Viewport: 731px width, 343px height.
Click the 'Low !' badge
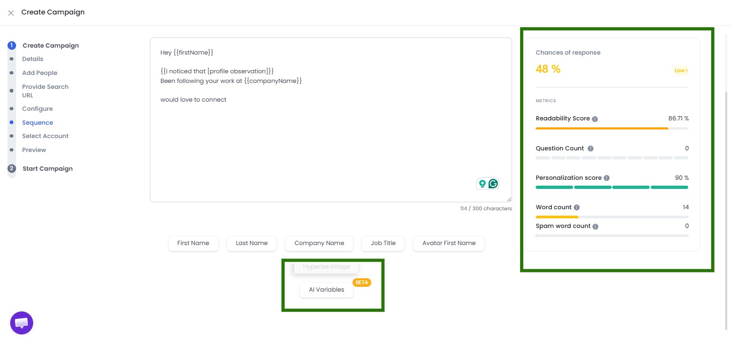click(x=681, y=71)
